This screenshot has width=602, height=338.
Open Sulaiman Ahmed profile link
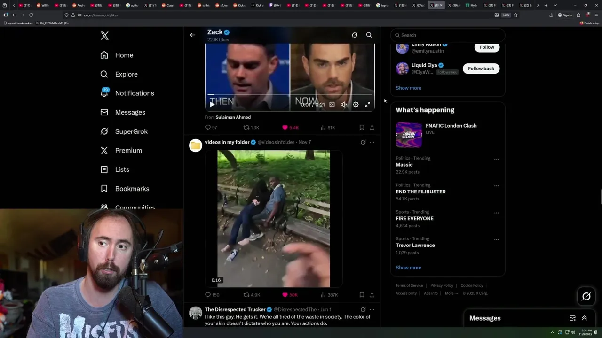pyautogui.click(x=233, y=117)
